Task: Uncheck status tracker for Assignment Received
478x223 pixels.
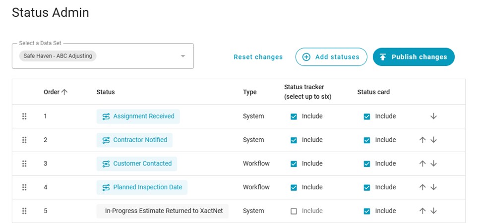Action: click(x=294, y=116)
